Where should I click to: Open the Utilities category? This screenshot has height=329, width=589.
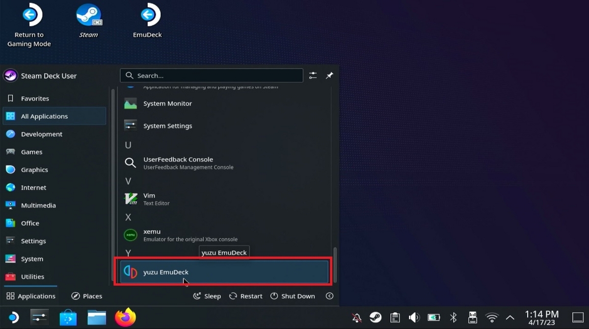[x=54, y=277]
